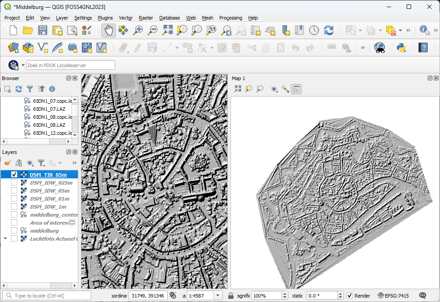440x302 pixels.
Task: Click the Save Project icon
Action: (43, 31)
